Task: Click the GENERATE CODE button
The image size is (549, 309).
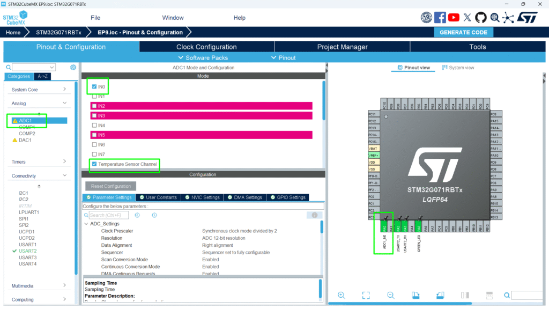Action: [x=463, y=32]
